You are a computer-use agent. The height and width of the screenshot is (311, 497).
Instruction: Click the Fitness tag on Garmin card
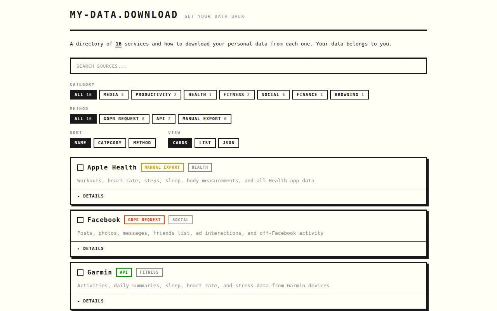[149, 273]
